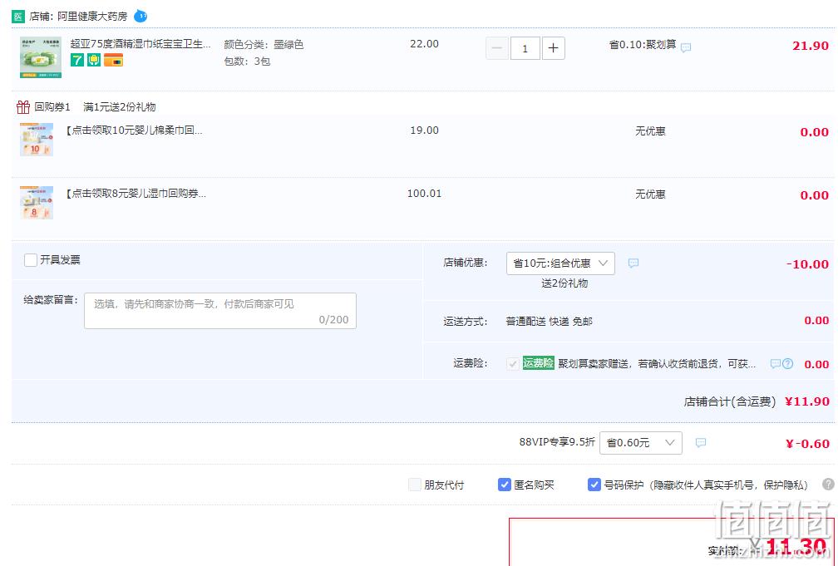Image resolution: width=838 pixels, height=566 pixels.
Task: Enable the 开具发票 checkbox
Action: (x=31, y=260)
